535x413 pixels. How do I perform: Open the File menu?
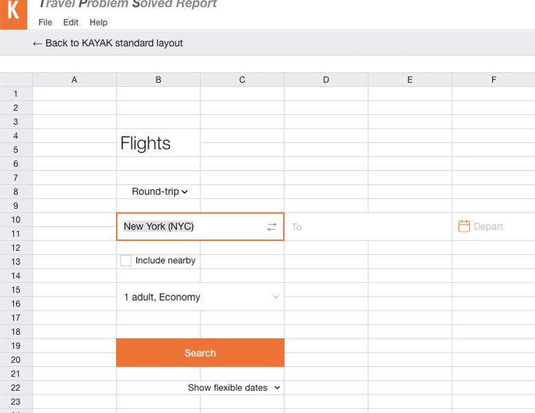tap(45, 23)
